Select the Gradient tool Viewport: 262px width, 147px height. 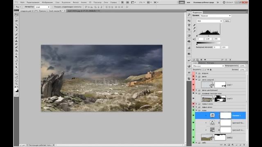(x=16, y=51)
